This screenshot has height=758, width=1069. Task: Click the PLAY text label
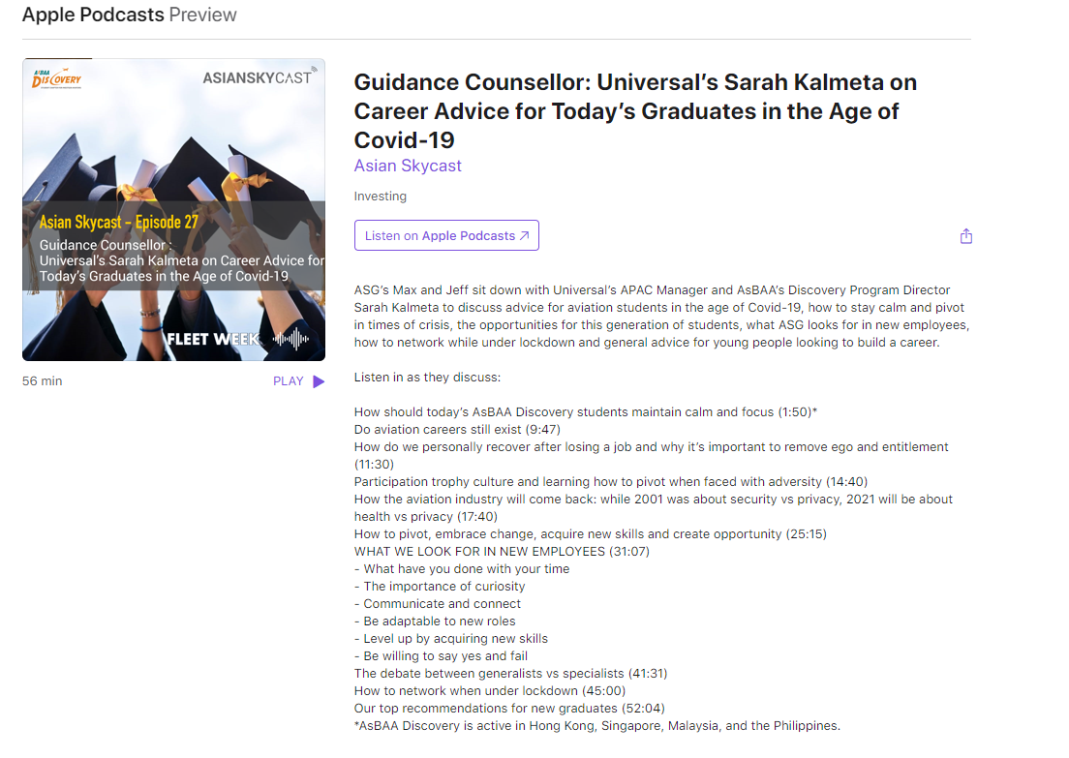point(289,381)
